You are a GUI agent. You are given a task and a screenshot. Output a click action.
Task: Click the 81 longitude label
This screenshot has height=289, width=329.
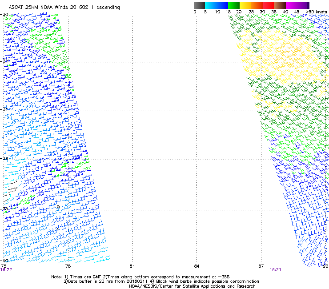pyautogui.click(x=132, y=266)
